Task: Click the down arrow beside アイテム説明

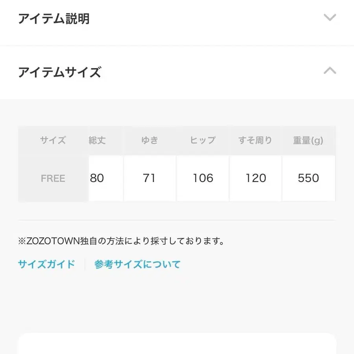Action: (x=330, y=18)
